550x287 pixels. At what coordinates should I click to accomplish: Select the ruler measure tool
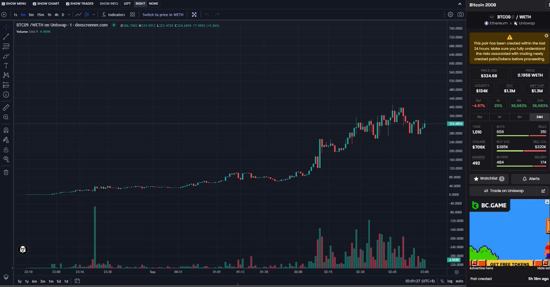[6, 108]
